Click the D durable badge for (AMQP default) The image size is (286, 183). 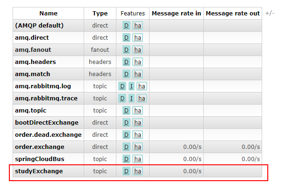pyautogui.click(x=126, y=26)
